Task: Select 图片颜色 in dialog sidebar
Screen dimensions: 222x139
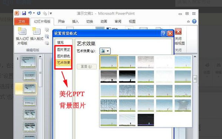Action: [64, 56]
